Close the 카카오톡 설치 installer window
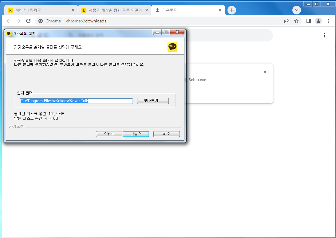The width and height of the screenshot is (336, 238). tap(177, 32)
